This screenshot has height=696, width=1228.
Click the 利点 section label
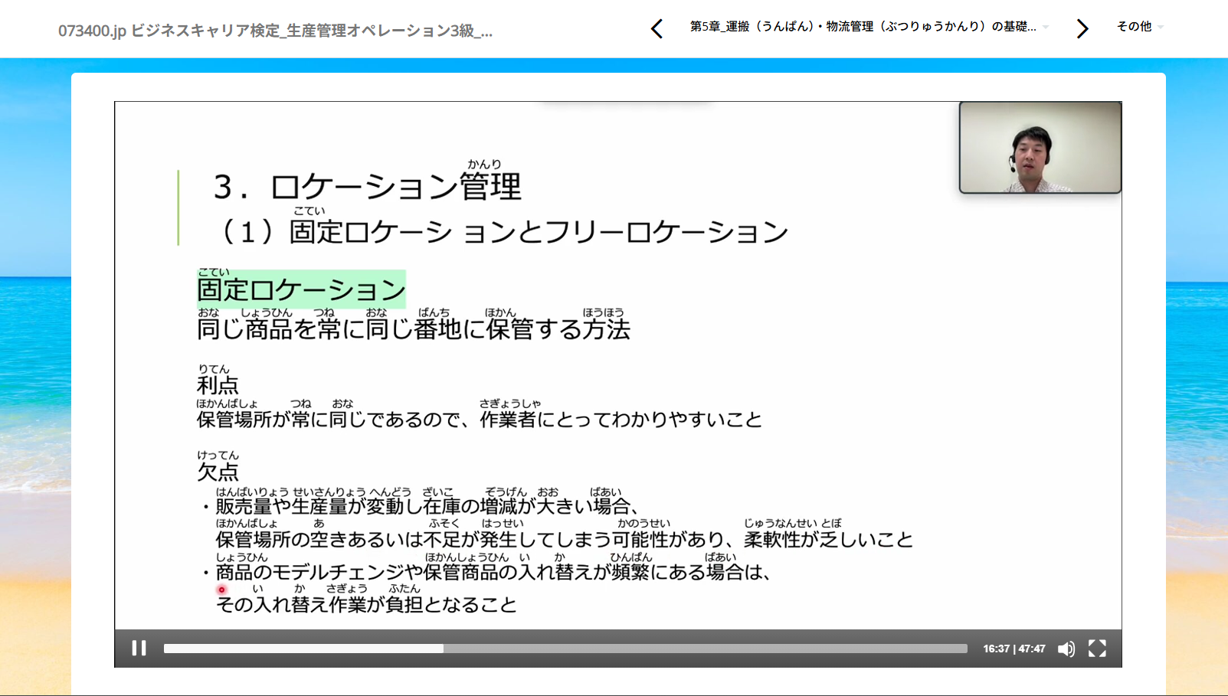coord(216,385)
